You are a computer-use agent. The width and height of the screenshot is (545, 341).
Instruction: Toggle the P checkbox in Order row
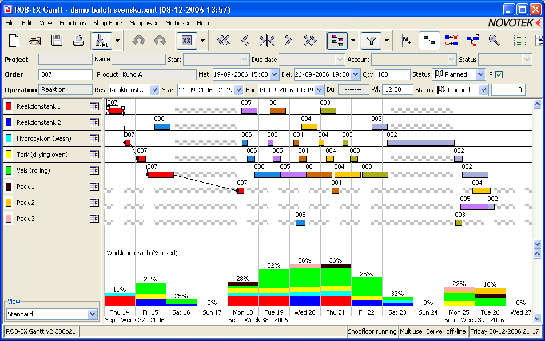499,74
